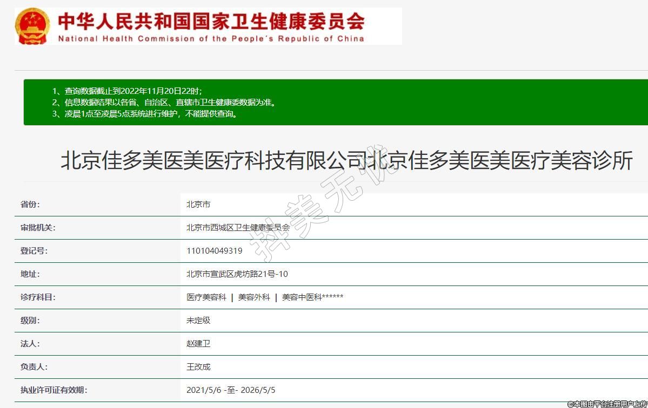Click the second notice line about provincial data
The image size is (648, 408).
(164, 103)
